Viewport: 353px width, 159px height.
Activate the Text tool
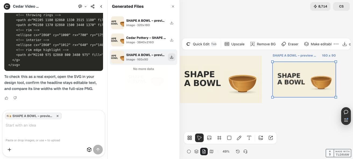pyautogui.click(x=249, y=138)
